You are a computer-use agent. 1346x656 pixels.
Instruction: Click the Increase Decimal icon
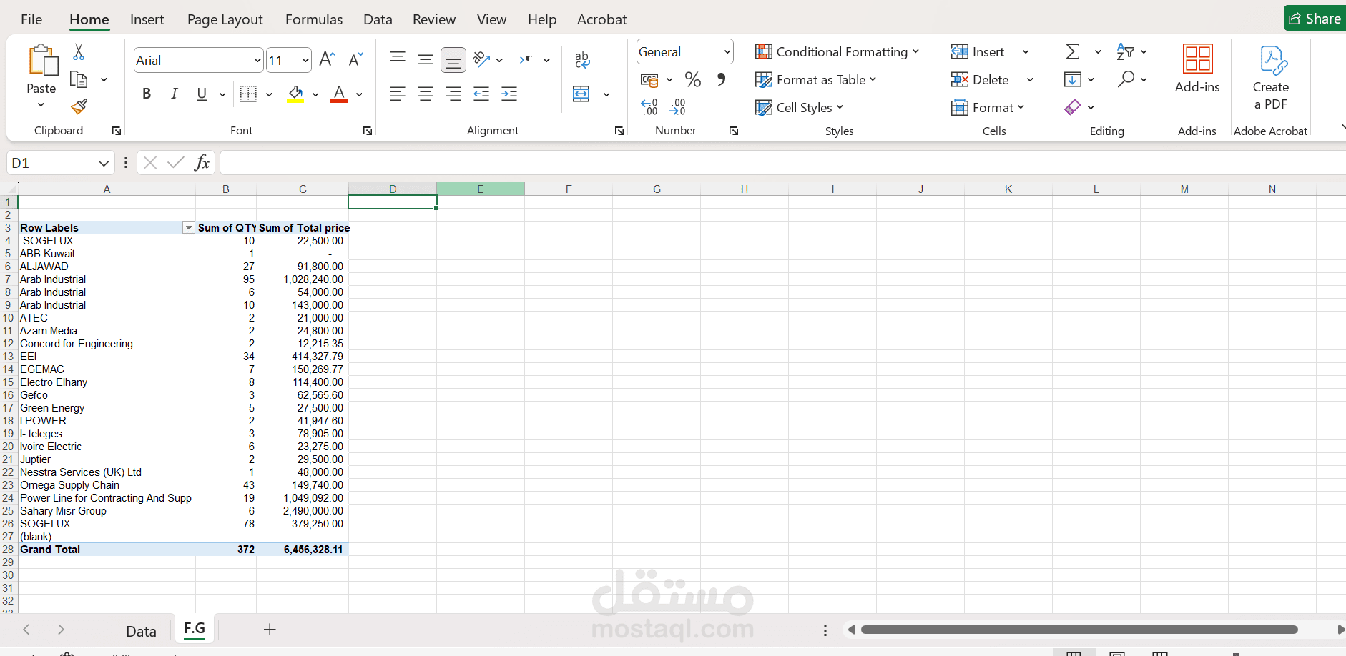point(649,107)
